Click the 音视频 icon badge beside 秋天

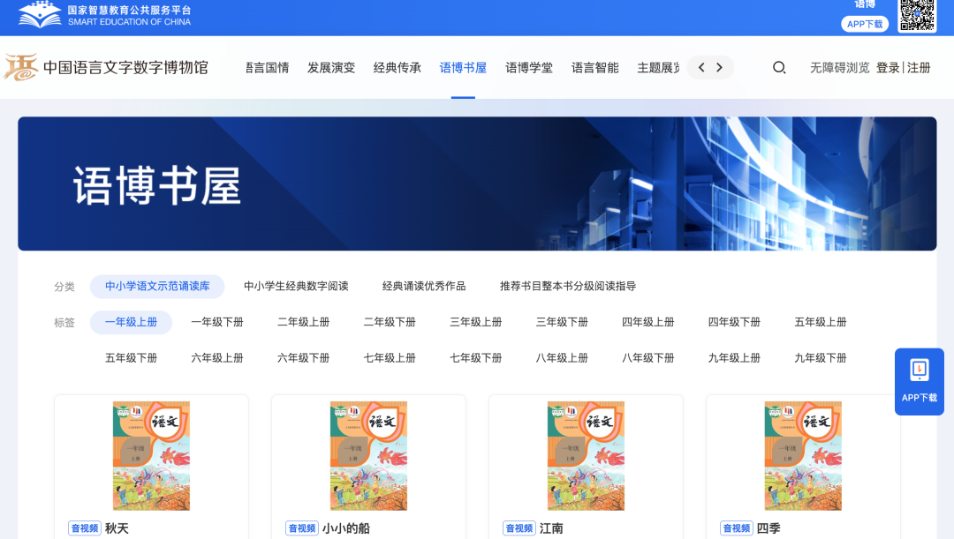[x=84, y=527]
